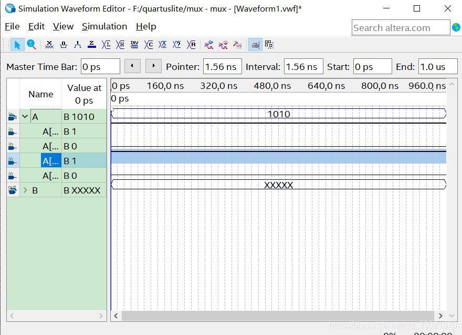The width and height of the screenshot is (462, 335).
Task: Click input pin icon of group A
Action: pyautogui.click(x=13, y=117)
